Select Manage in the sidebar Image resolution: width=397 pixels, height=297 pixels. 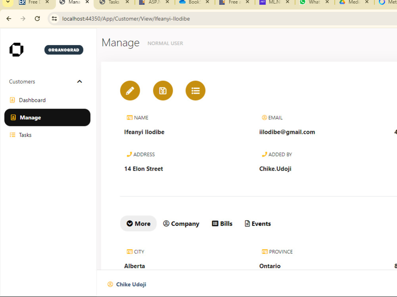47,118
